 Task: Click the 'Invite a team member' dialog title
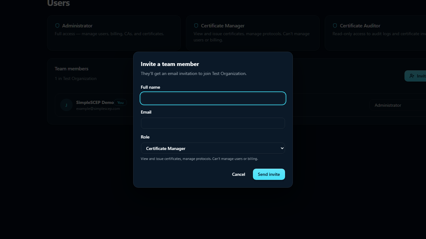pyautogui.click(x=170, y=64)
